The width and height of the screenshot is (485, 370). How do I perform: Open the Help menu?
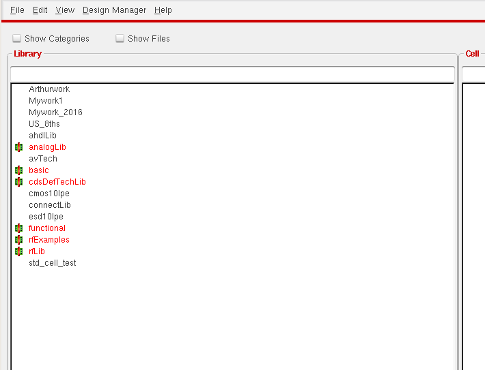pos(163,10)
